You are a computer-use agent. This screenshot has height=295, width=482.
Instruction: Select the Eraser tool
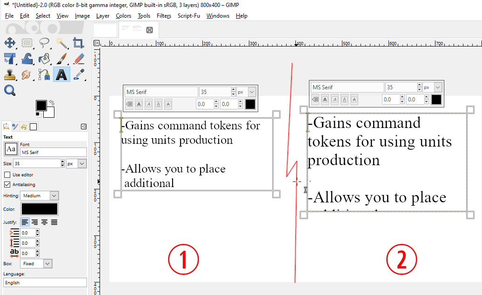pyautogui.click(x=79, y=58)
